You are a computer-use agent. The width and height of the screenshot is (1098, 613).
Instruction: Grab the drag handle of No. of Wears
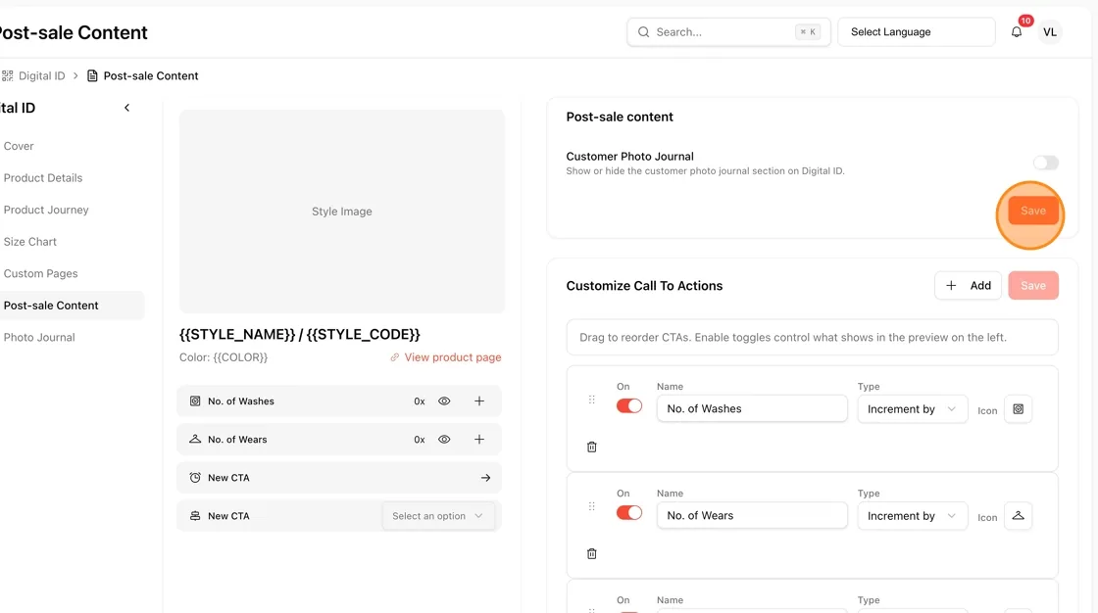click(x=592, y=506)
